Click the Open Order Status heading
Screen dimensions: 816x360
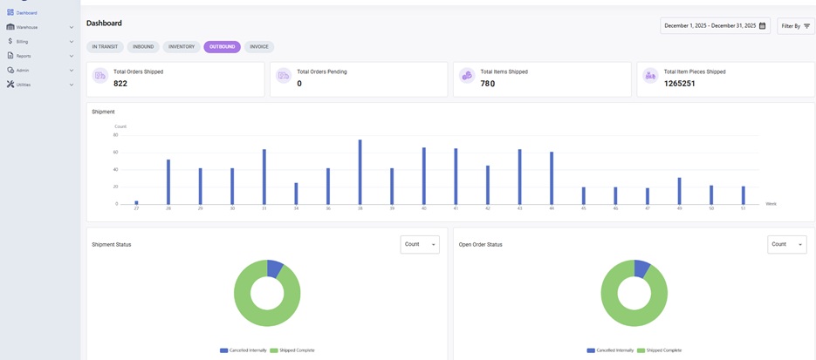tap(480, 244)
